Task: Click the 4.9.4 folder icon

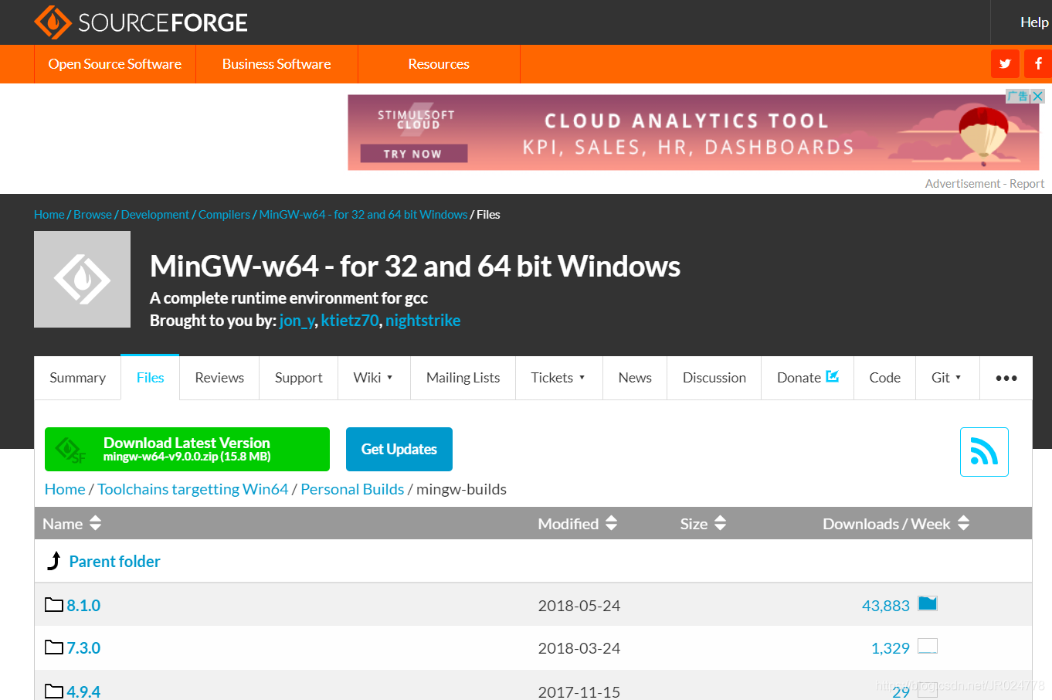Action: tap(53, 691)
